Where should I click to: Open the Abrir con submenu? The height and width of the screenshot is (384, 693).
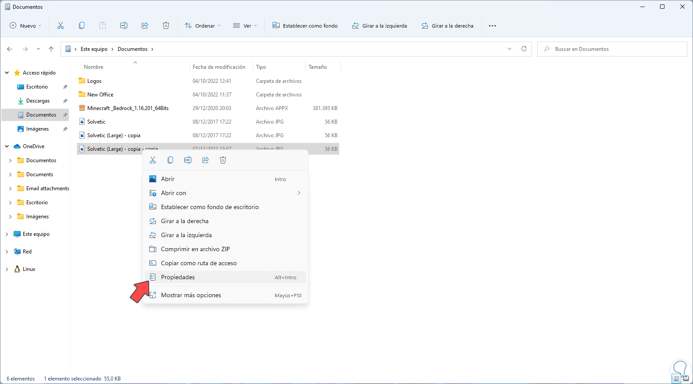[226, 193]
